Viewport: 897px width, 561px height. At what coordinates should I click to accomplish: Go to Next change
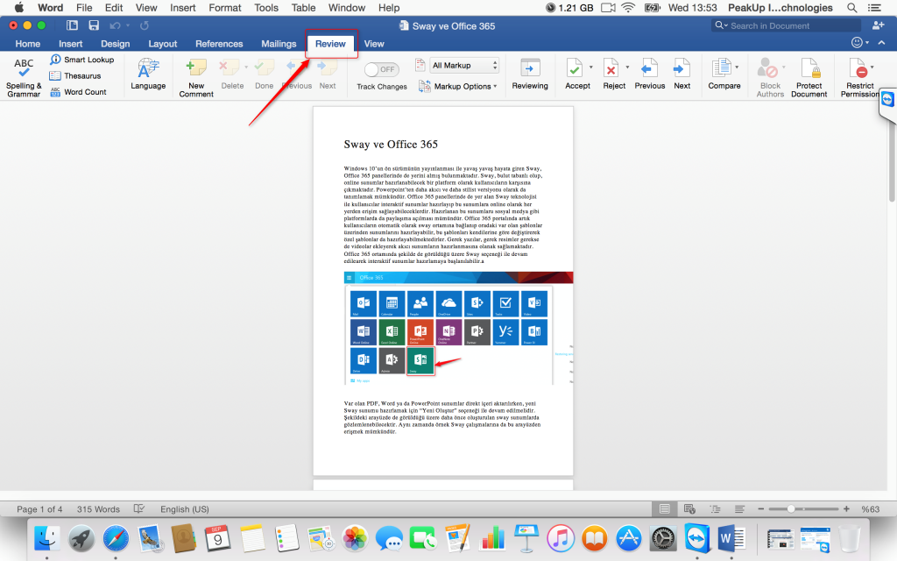click(x=682, y=75)
